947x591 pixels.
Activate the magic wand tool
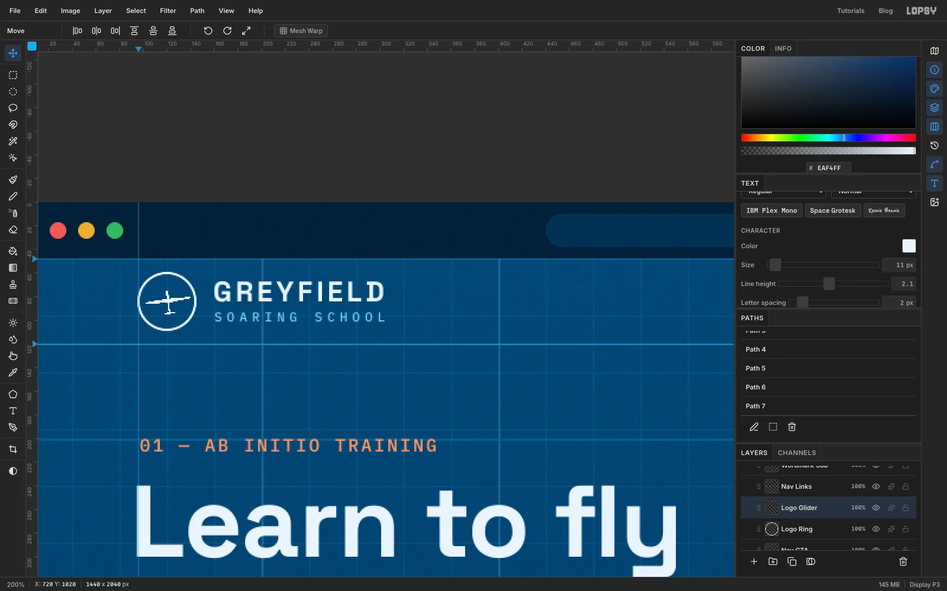click(x=13, y=141)
